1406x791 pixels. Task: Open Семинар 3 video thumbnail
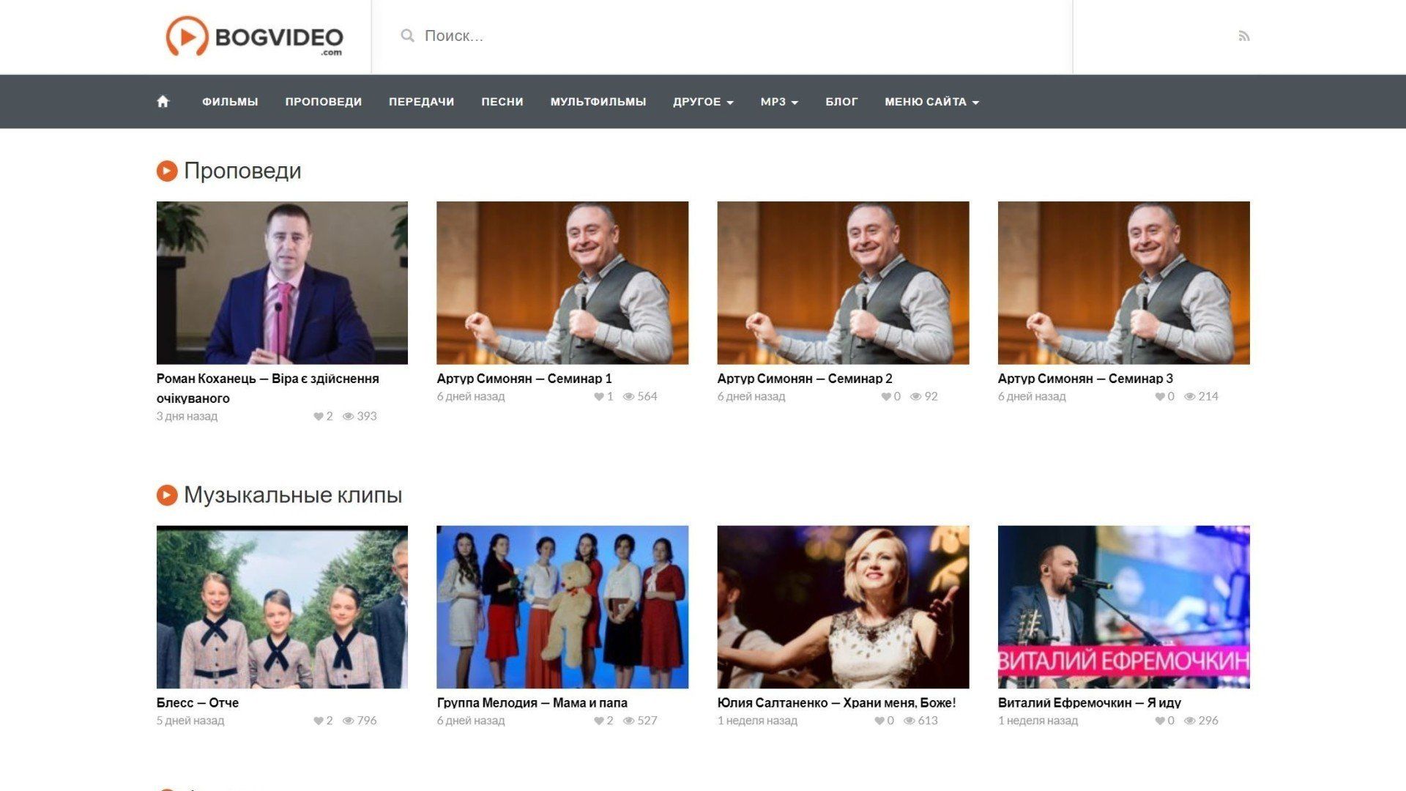click(x=1123, y=283)
